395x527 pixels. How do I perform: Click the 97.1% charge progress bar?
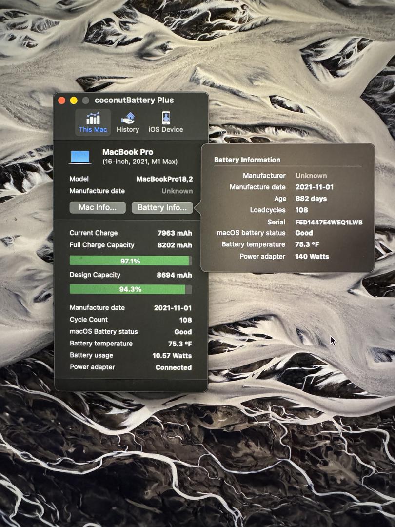(x=130, y=261)
